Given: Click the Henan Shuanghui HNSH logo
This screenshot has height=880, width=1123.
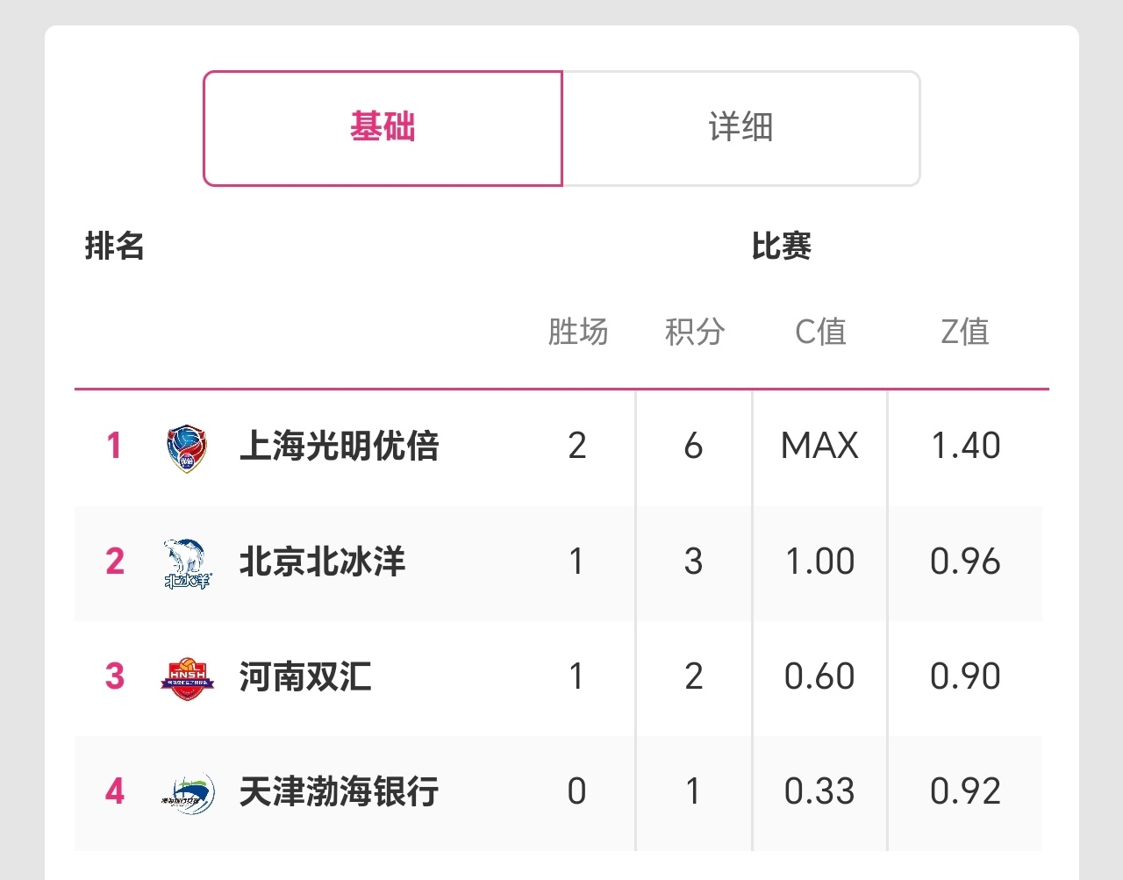Looking at the screenshot, I should [187, 678].
